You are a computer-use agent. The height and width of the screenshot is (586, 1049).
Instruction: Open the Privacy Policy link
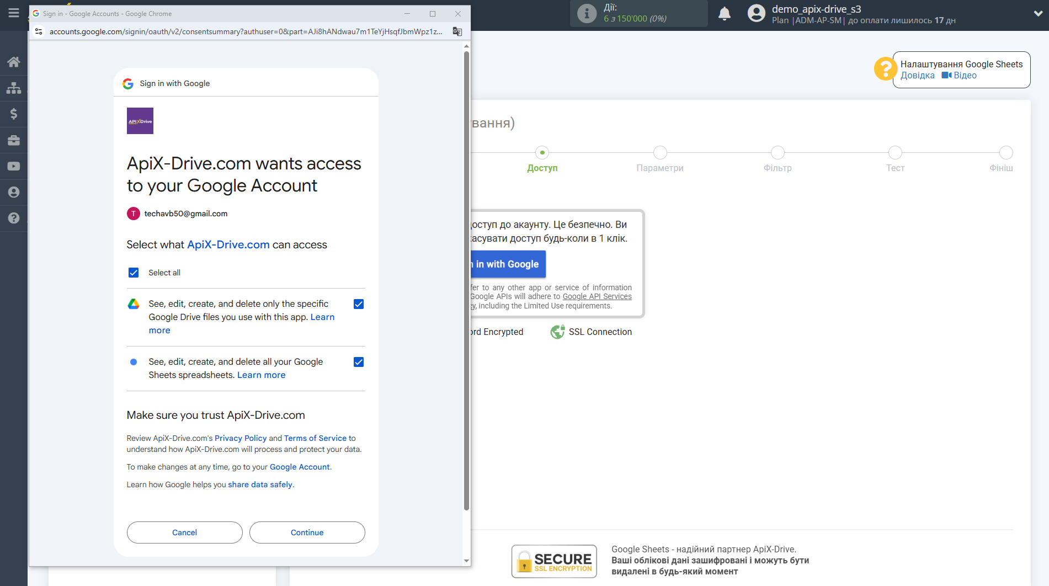(x=241, y=438)
